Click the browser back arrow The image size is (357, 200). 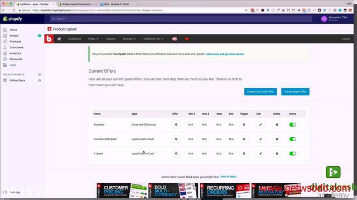3,10
